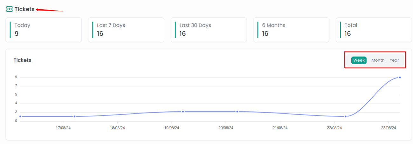
Task: Click the Tickets section heading text
Action: (x=24, y=9)
